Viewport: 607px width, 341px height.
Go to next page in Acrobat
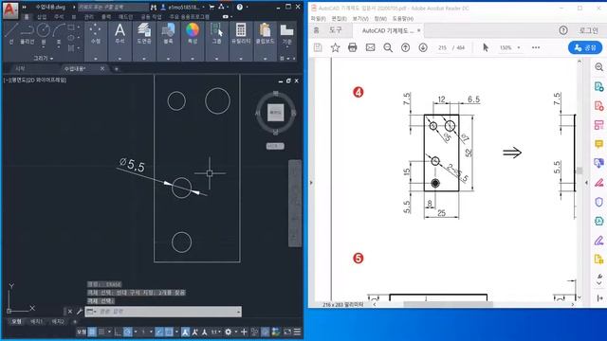click(423, 47)
